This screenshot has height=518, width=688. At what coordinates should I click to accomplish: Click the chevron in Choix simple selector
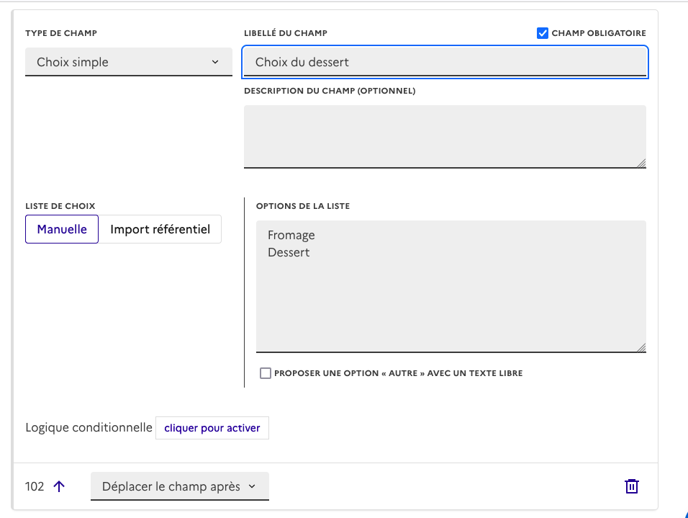[x=215, y=62]
